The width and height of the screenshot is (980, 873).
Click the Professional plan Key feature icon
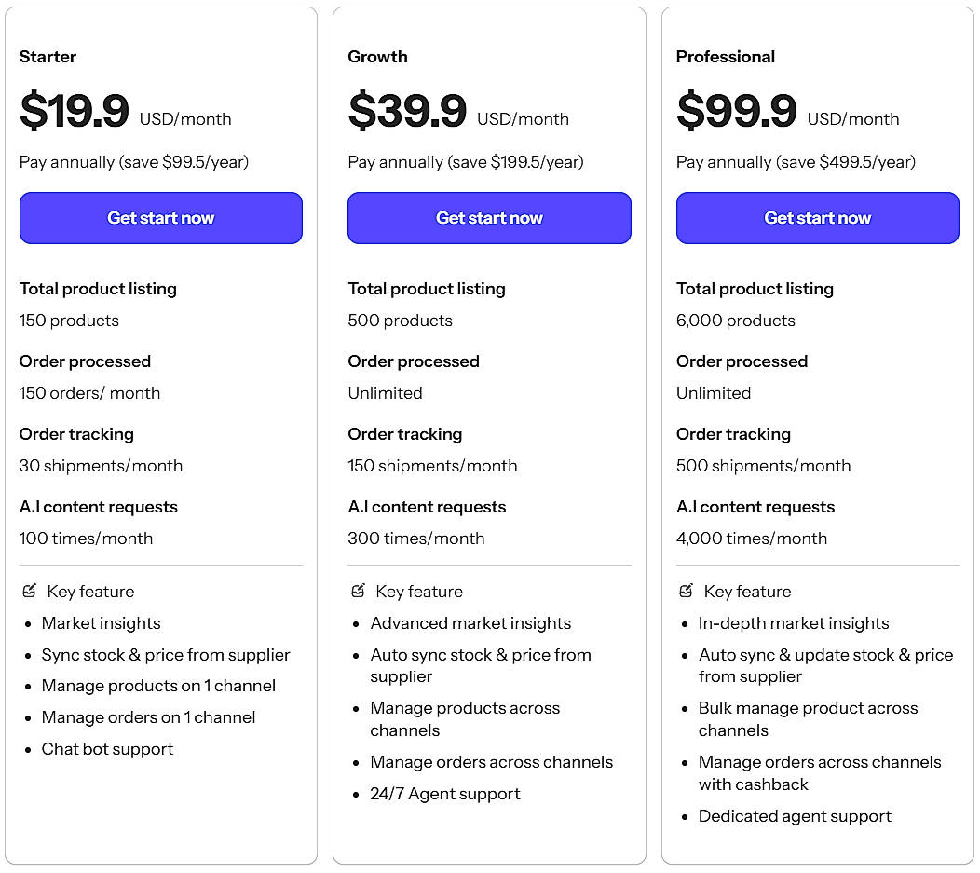[x=687, y=591]
